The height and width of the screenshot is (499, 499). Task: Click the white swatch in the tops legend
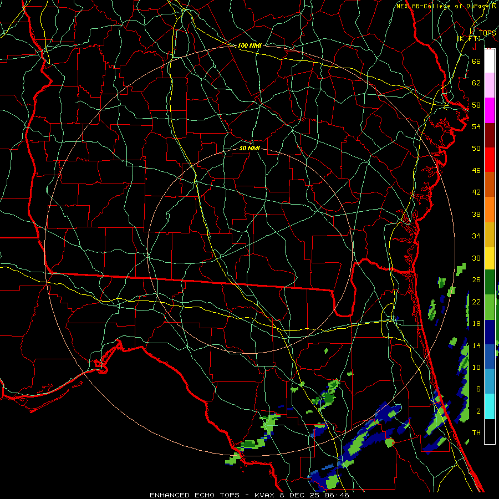click(490, 61)
